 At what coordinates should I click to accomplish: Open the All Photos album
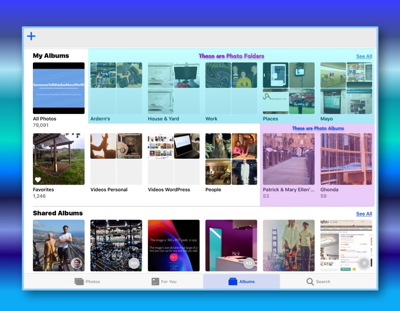click(x=59, y=88)
